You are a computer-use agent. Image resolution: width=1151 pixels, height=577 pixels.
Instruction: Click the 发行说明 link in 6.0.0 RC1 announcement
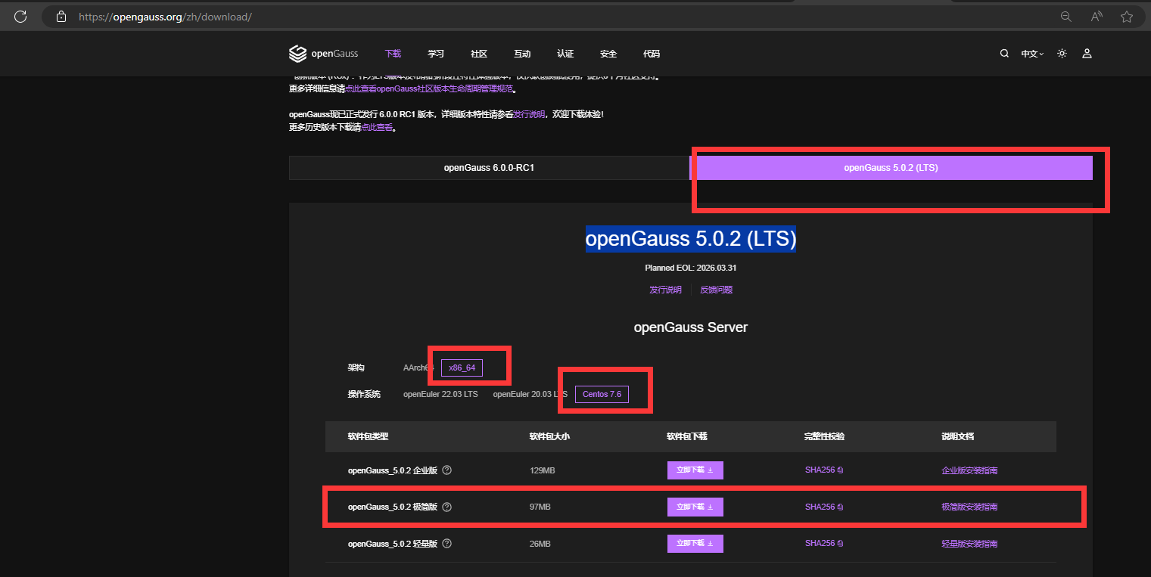pos(529,114)
